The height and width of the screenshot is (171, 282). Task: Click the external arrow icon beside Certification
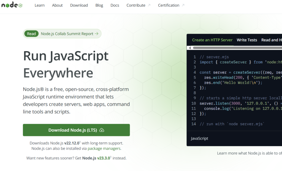pyautogui.click(x=183, y=5)
